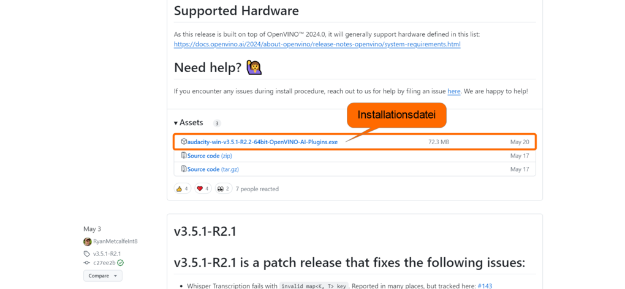Click the thumbs up reaction emoji

click(179, 189)
